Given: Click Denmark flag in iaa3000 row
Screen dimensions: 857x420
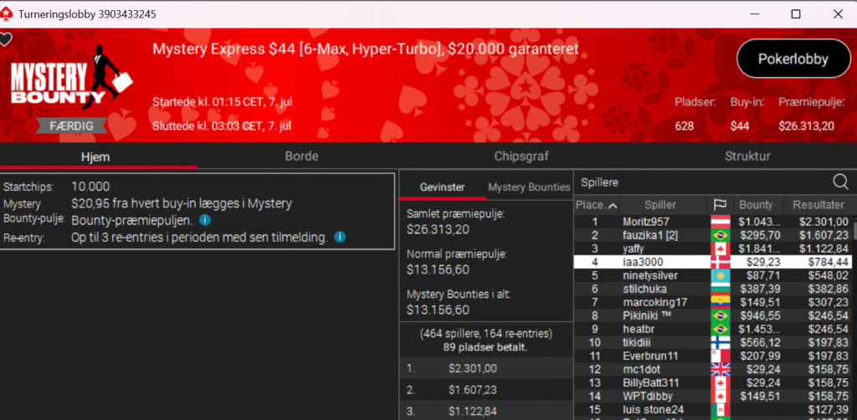Looking at the screenshot, I should pyautogui.click(x=720, y=262).
